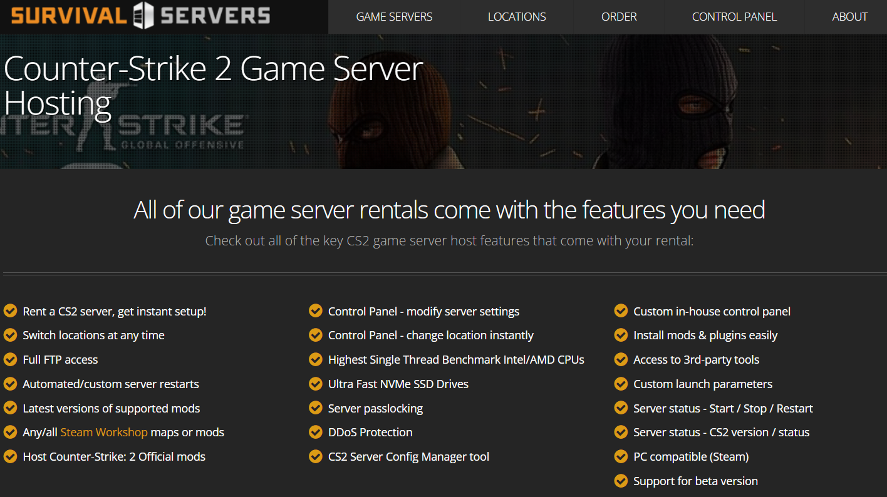
Task: Select text 'Control Panel - modify server settings'
Action: point(423,312)
